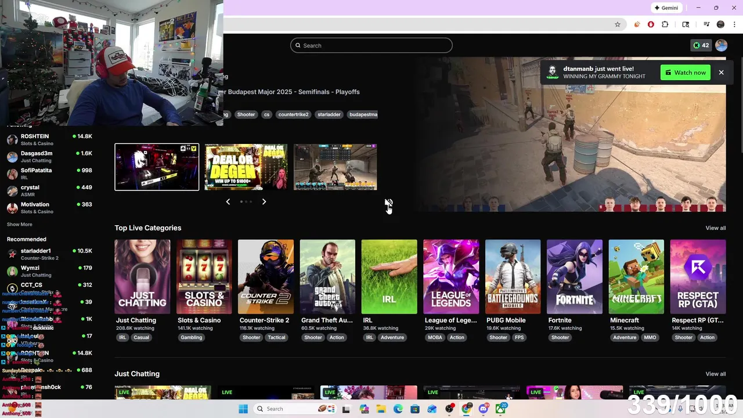The height and width of the screenshot is (418, 743).
Task: Open starladder1 in Recommended list
Action: click(49, 254)
